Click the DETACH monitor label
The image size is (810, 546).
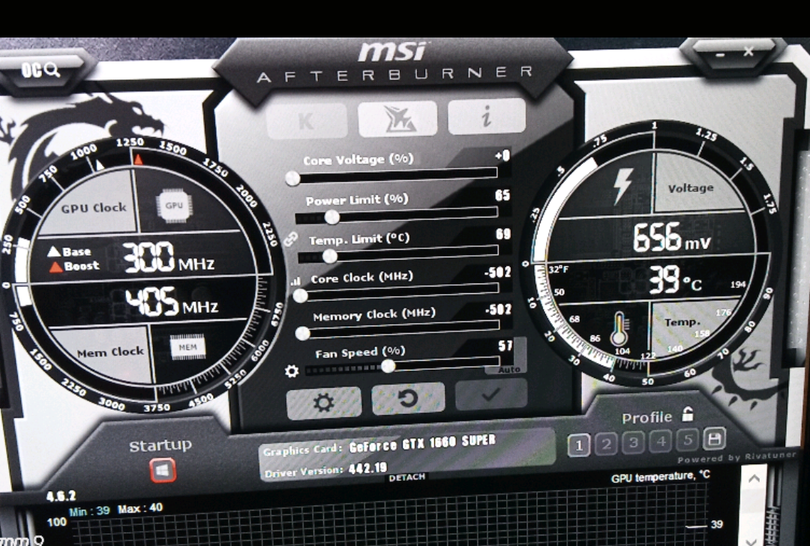pyautogui.click(x=407, y=477)
